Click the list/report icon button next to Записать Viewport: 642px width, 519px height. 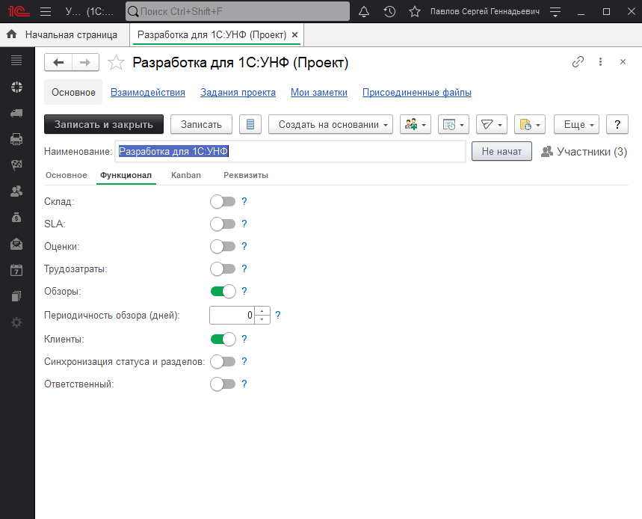(x=250, y=124)
